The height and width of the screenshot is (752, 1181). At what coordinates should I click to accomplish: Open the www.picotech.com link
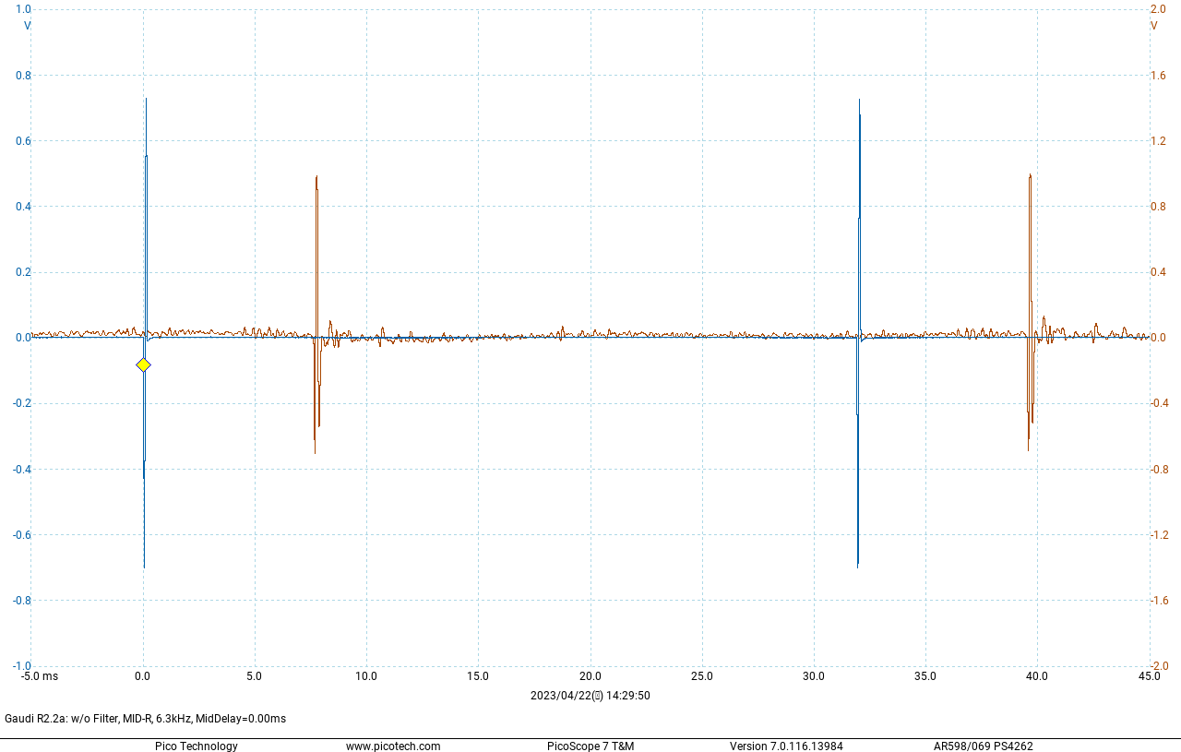[x=393, y=746]
